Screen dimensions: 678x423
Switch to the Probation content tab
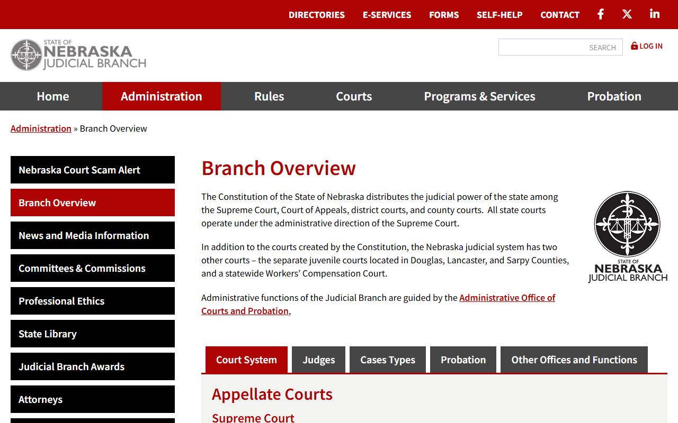[463, 360]
